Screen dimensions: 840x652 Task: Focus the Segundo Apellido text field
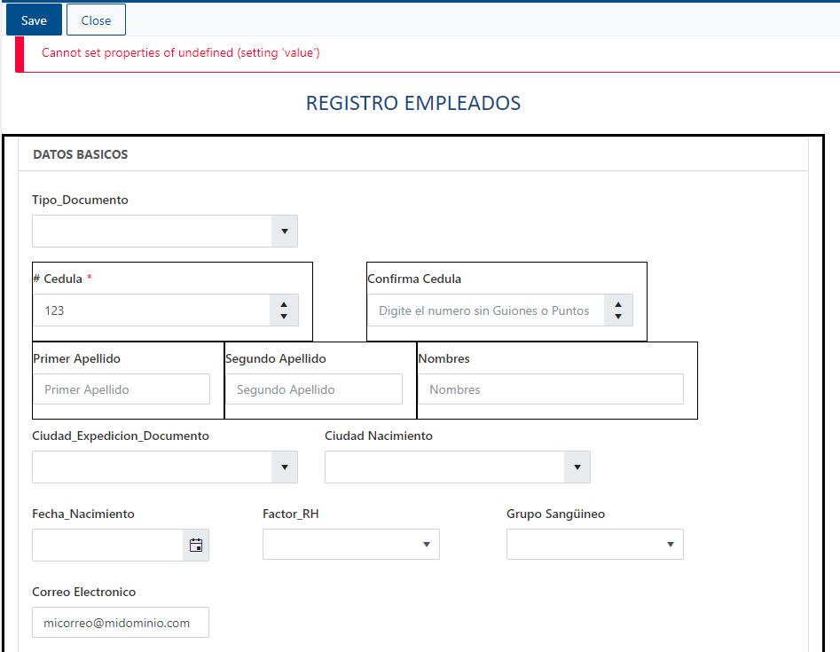(x=314, y=389)
